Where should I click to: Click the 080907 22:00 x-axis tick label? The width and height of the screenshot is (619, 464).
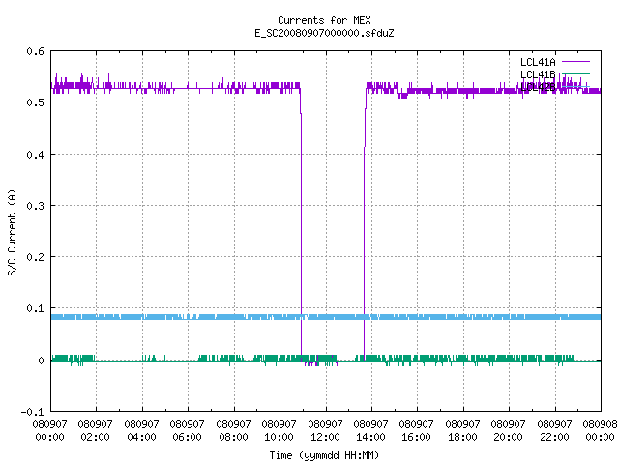click(554, 431)
